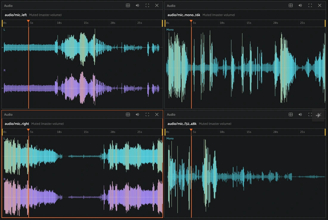Toggle speaker volume icon in mic_f32_48k panel
This screenshot has height=220, width=328.
(x=300, y=114)
